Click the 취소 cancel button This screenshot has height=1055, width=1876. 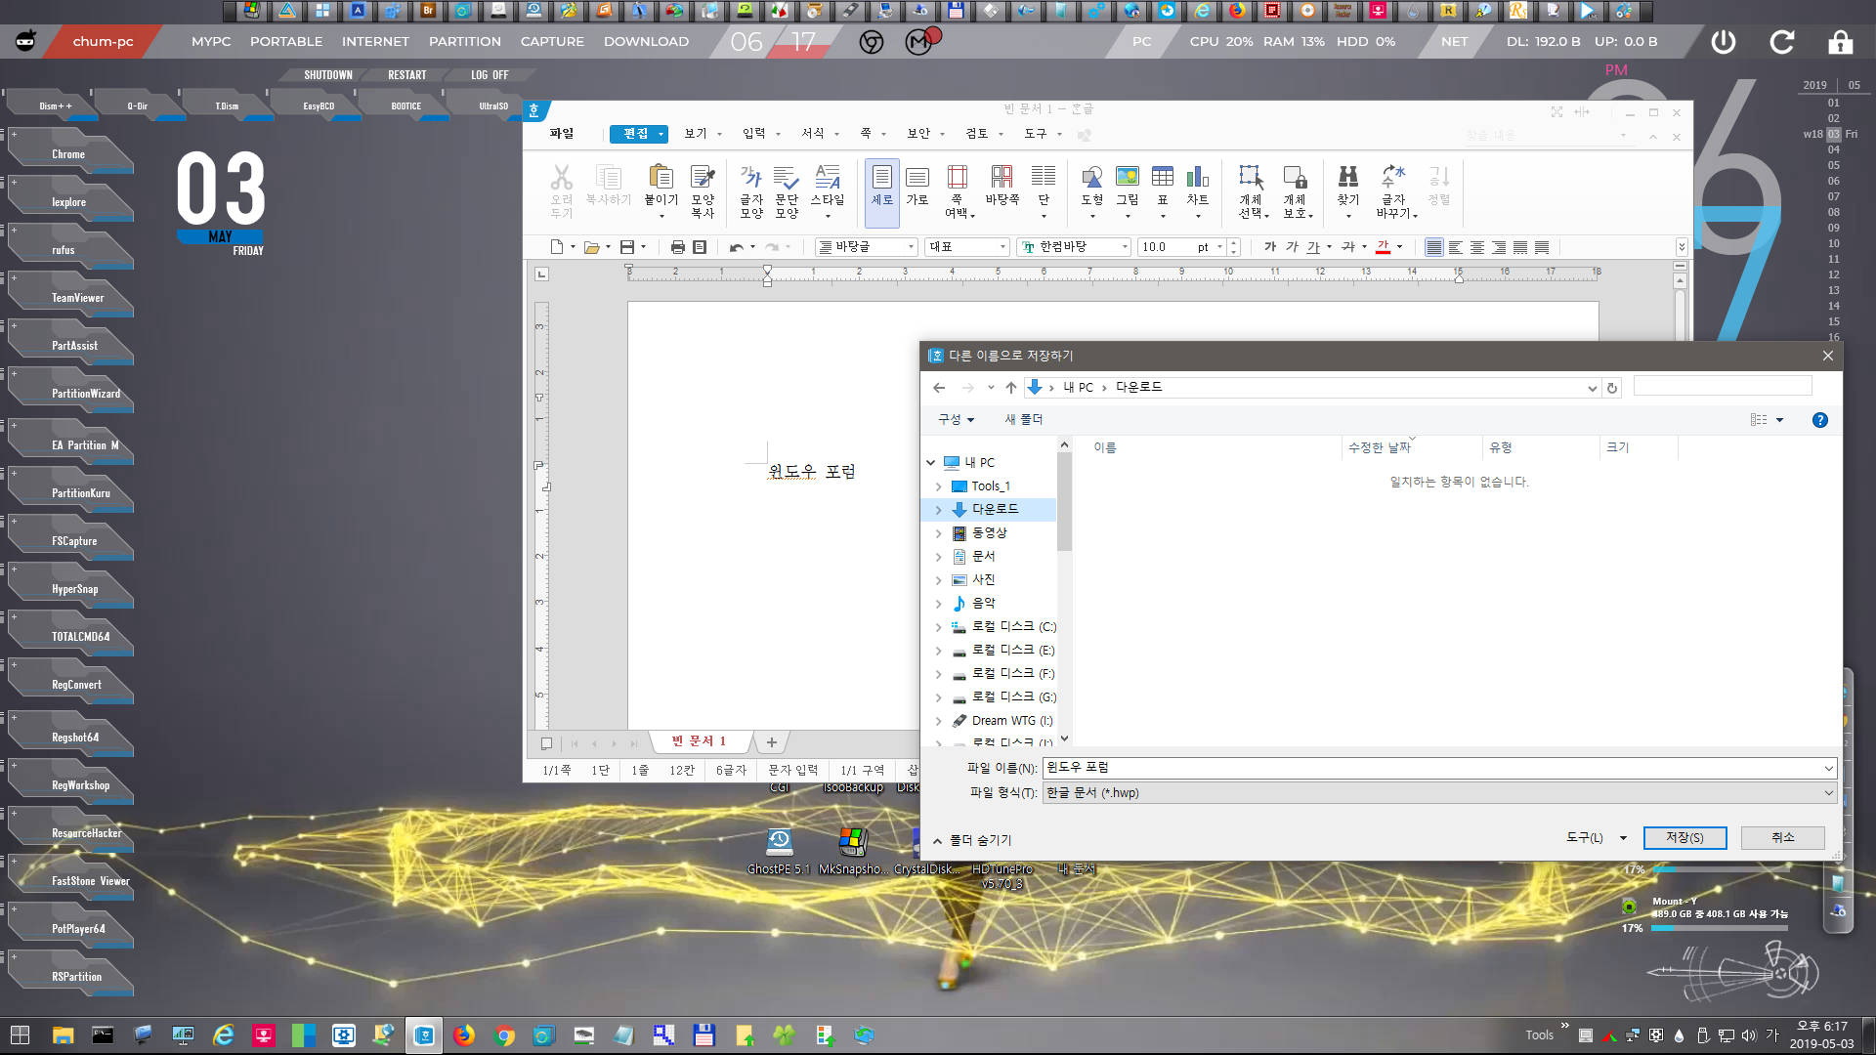1782,838
